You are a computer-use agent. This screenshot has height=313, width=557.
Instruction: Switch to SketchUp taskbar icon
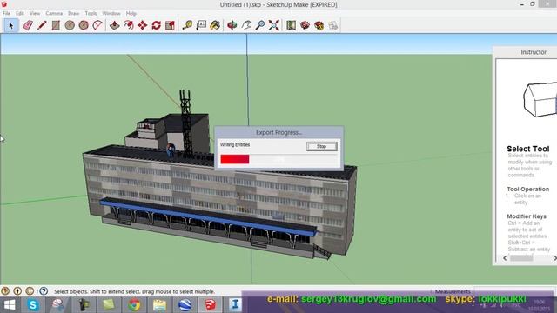[x=211, y=305]
